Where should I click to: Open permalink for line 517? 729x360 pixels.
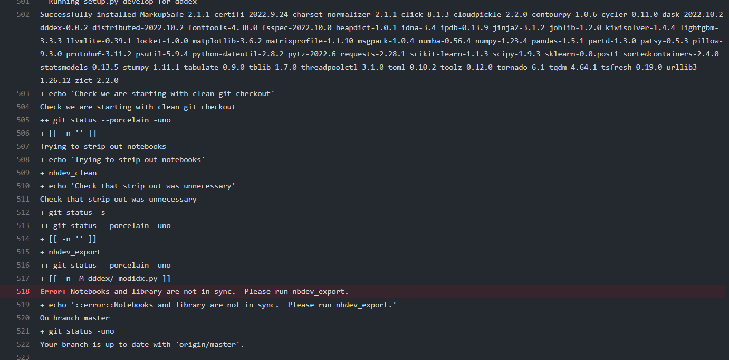(x=23, y=278)
